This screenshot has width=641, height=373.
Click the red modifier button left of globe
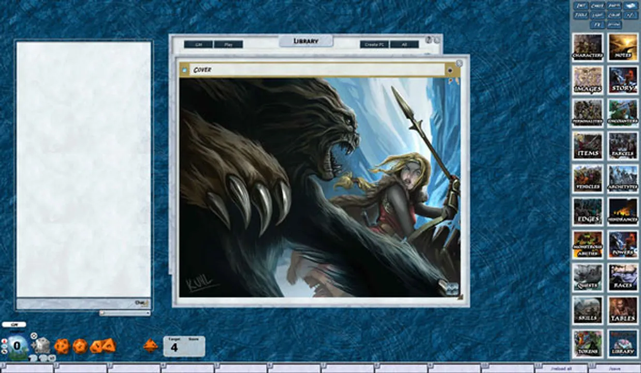(x=4, y=341)
